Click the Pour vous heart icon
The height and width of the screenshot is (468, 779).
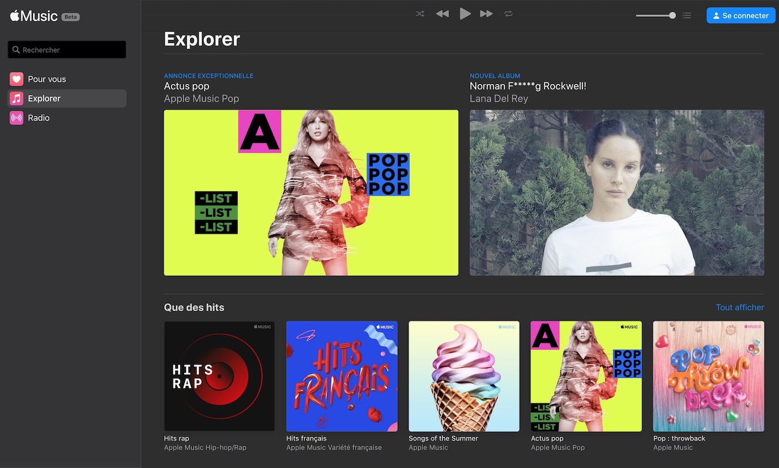pyautogui.click(x=17, y=79)
